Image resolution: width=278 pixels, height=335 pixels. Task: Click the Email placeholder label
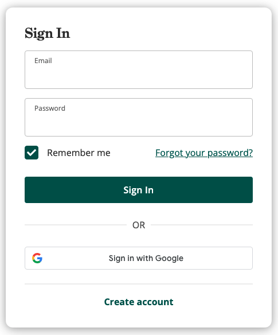point(43,61)
